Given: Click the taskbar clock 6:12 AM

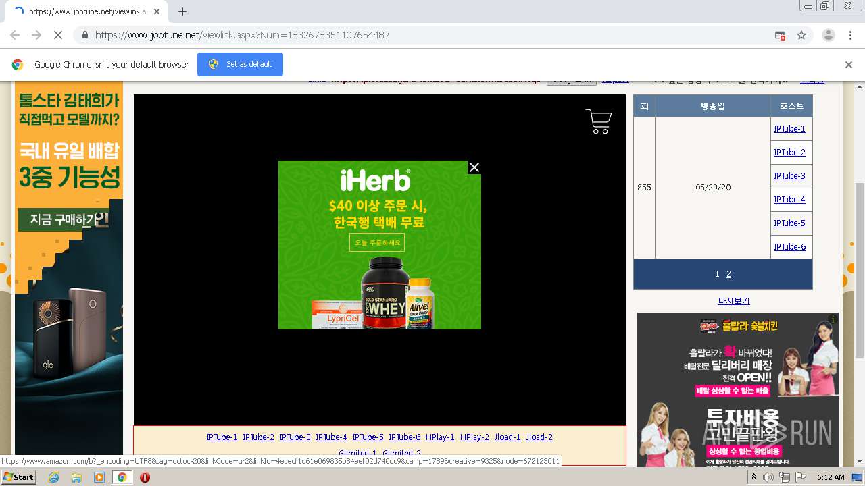Looking at the screenshot, I should 831,477.
